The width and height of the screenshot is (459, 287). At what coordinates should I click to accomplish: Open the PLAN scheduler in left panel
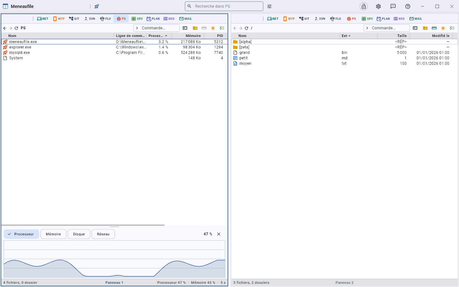point(153,19)
